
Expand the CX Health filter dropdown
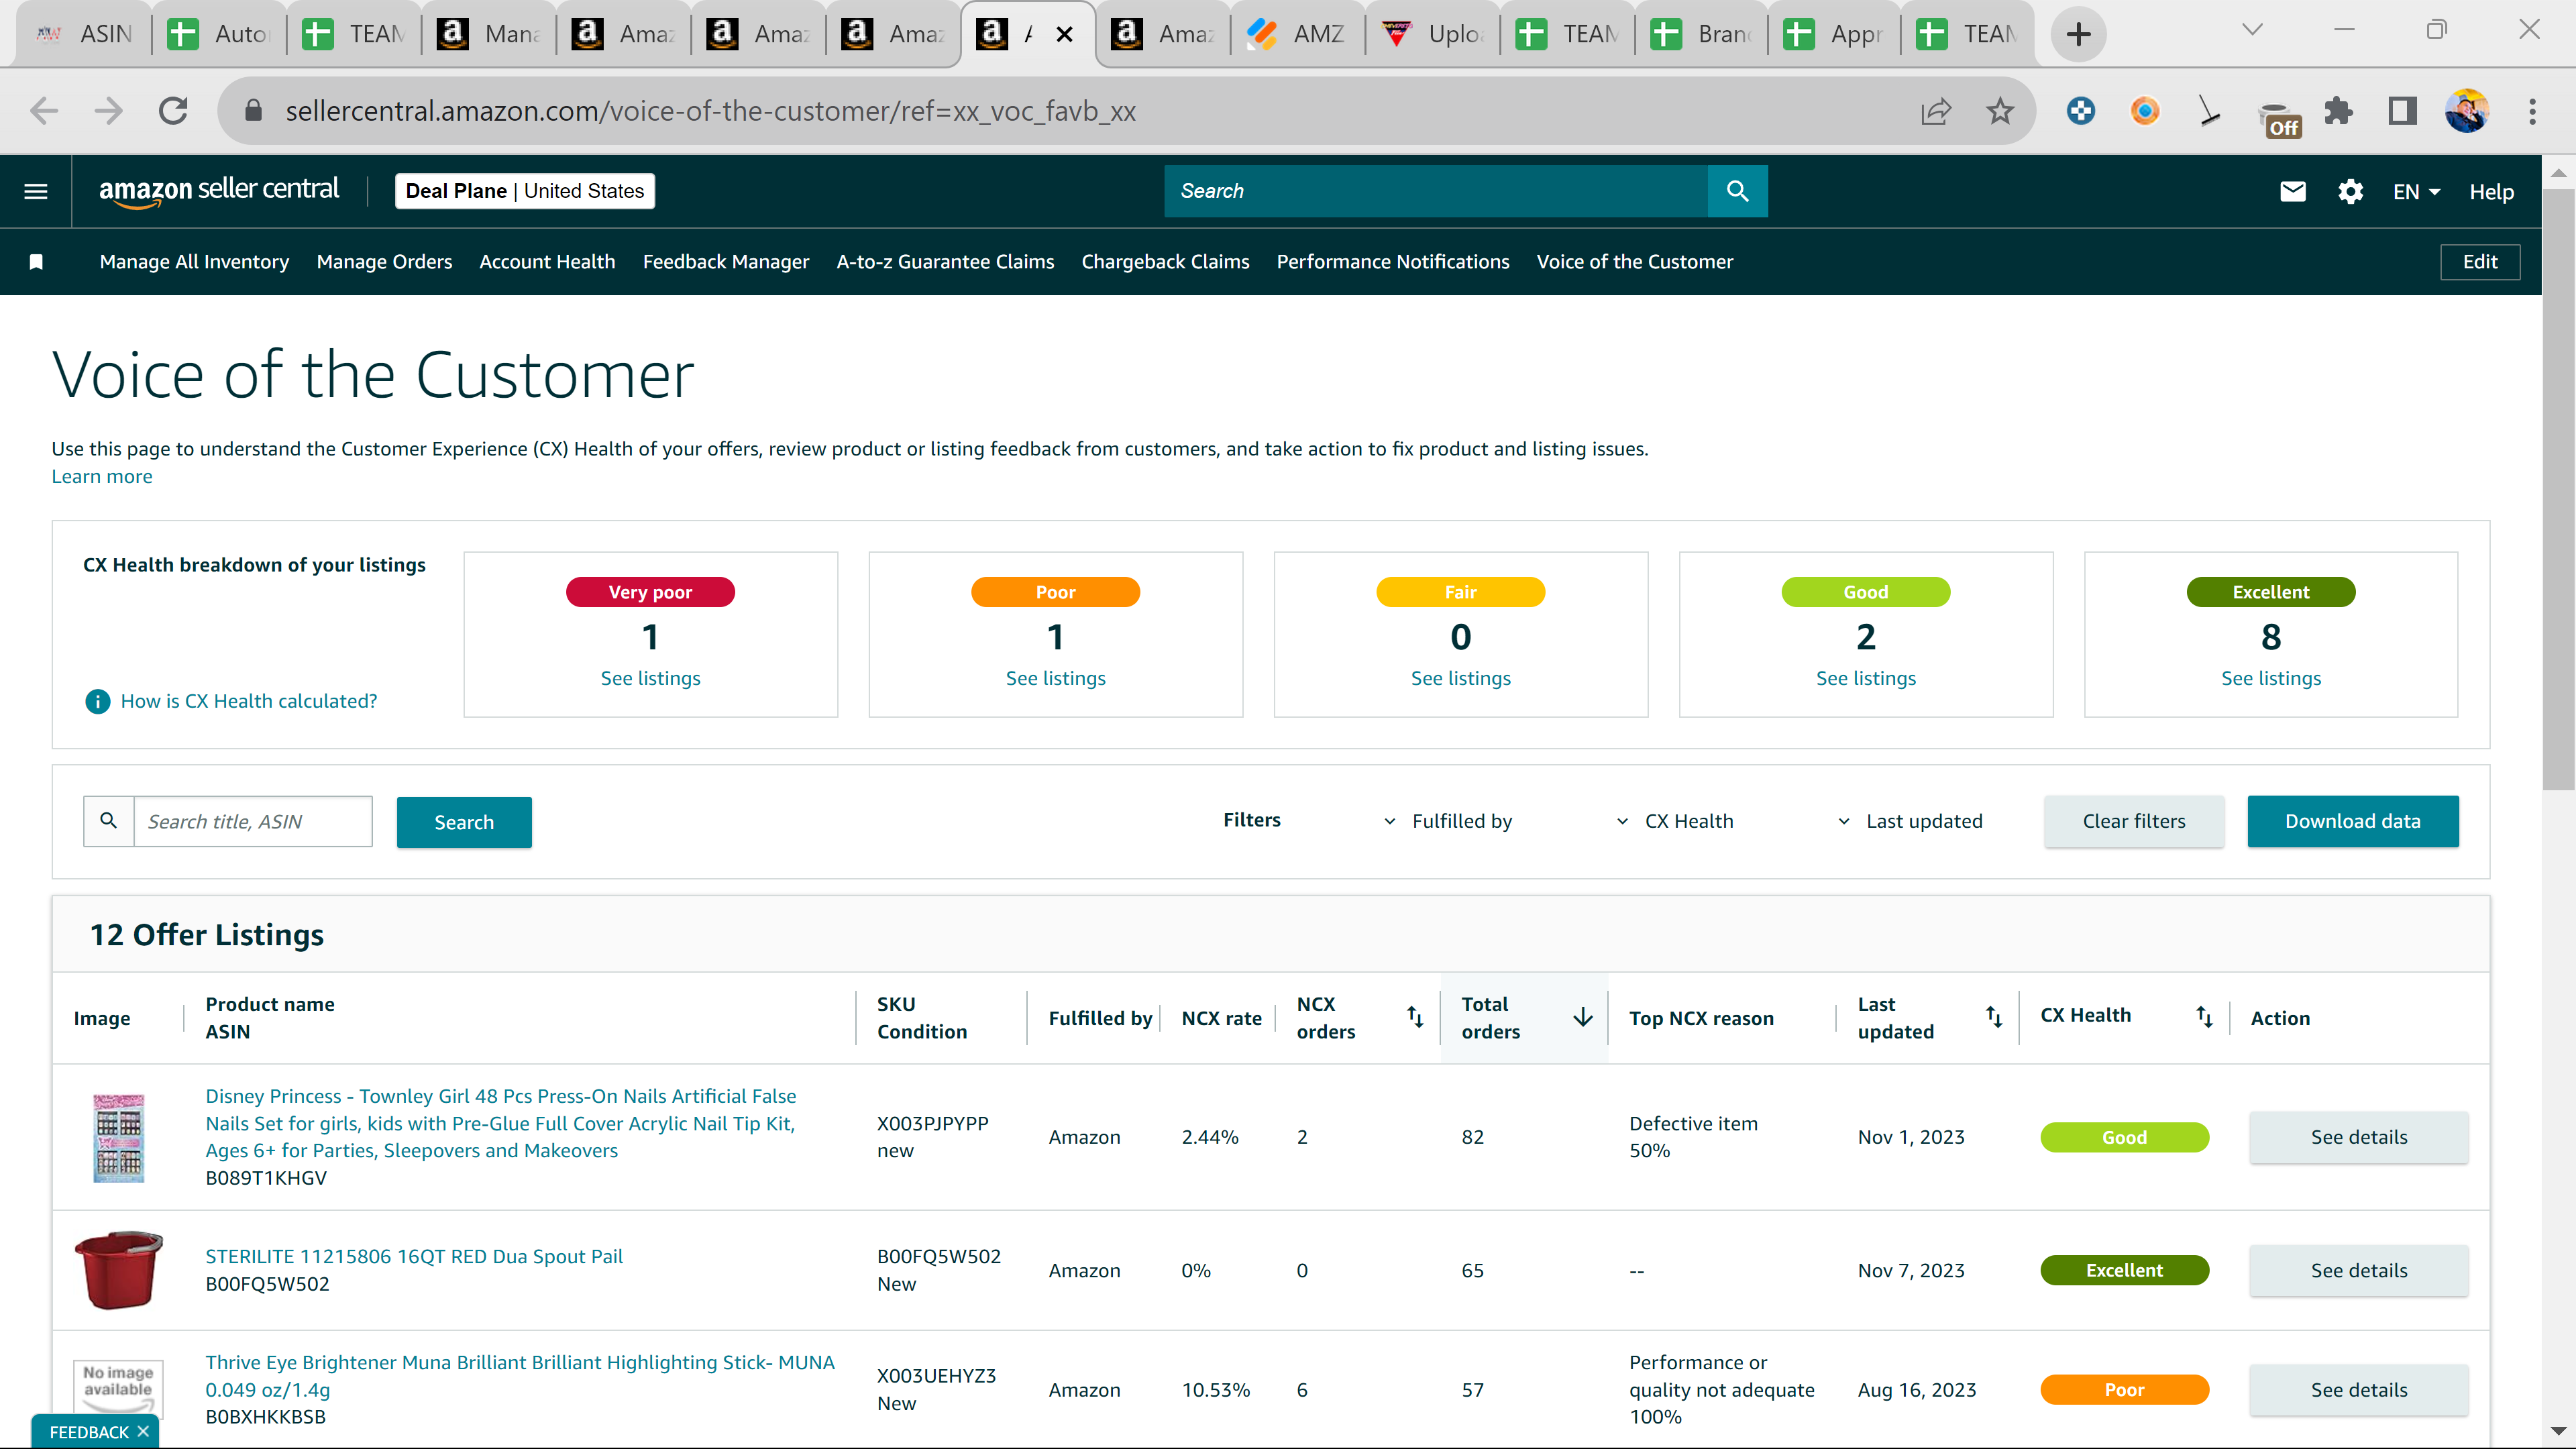pyautogui.click(x=1674, y=821)
